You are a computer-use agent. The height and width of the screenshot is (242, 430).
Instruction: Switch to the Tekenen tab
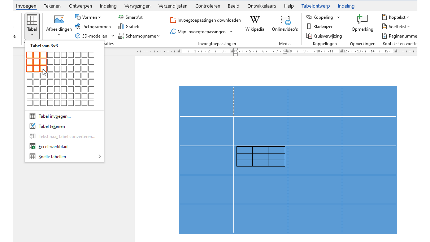point(52,6)
